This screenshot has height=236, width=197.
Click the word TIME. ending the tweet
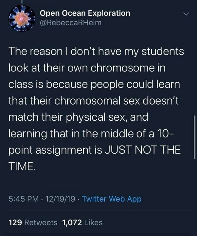[x=21, y=166]
